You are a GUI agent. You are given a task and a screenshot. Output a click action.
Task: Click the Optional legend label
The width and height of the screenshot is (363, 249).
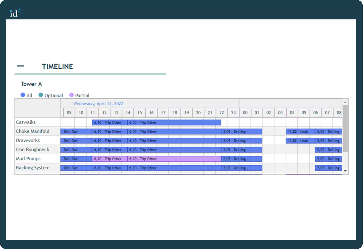54,96
